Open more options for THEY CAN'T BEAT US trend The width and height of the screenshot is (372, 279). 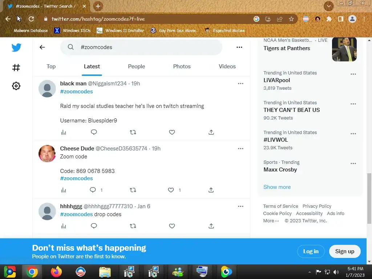click(x=353, y=104)
